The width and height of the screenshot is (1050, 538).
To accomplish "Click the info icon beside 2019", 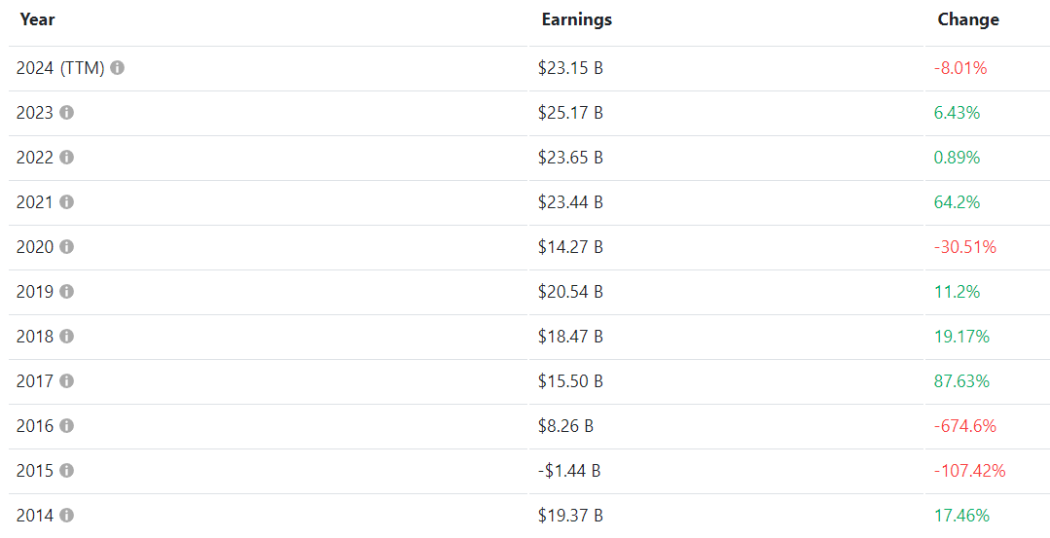I will click(x=66, y=292).
